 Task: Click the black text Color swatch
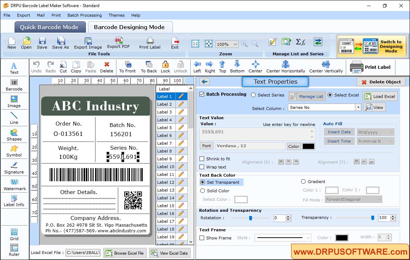click(308, 146)
